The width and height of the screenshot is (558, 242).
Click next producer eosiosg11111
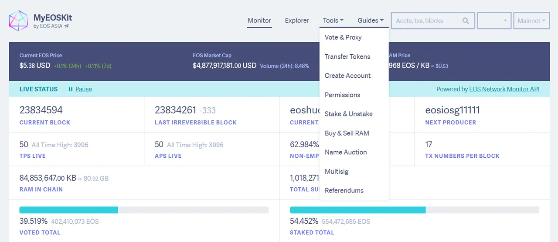(x=453, y=110)
